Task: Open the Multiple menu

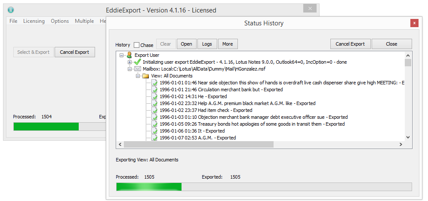Action: 84,21
